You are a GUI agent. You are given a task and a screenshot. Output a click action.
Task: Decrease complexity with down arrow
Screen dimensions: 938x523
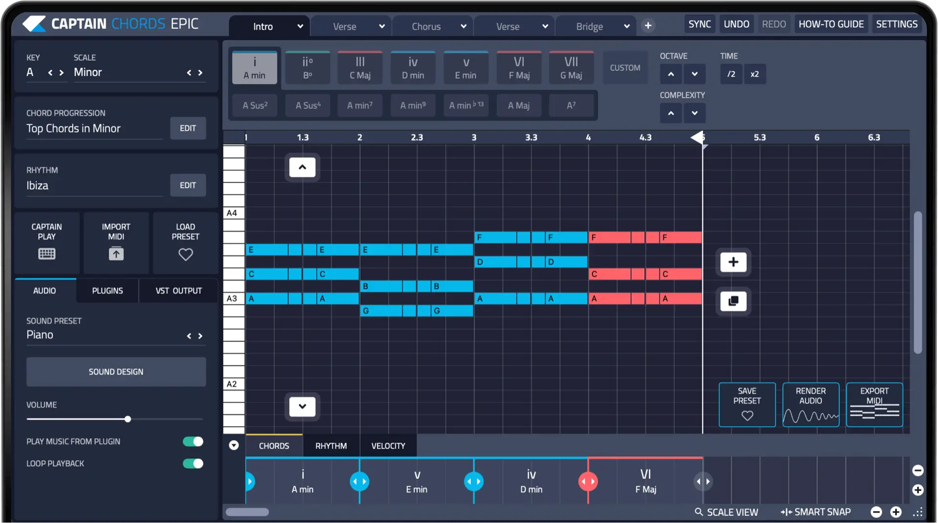tap(695, 113)
